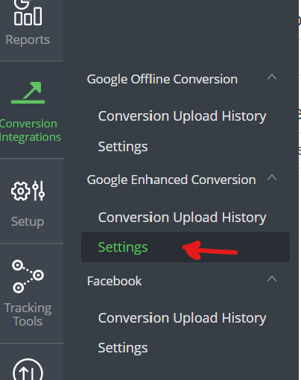
Task: Click the Conversion Integrations sidebar label
Action: coord(29,130)
